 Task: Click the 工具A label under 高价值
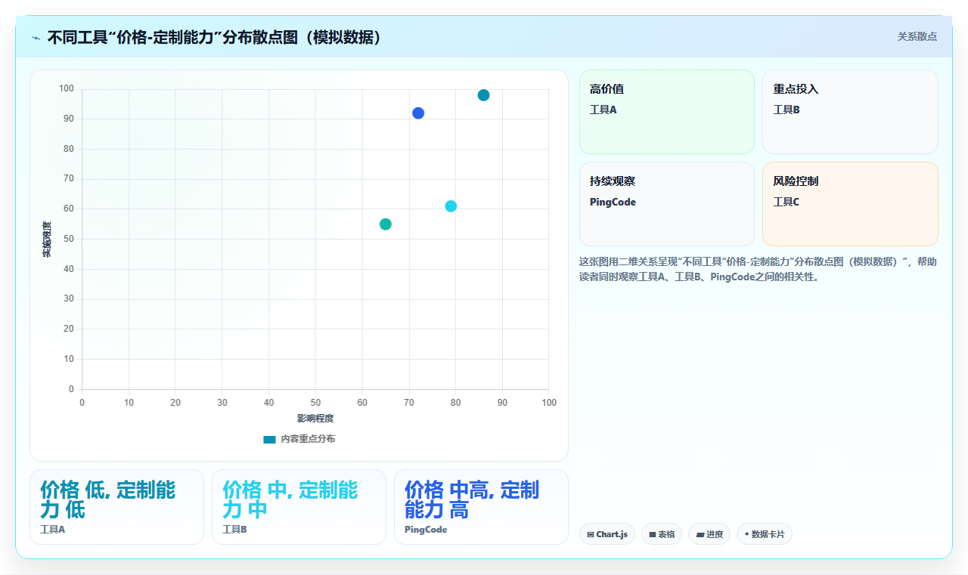tap(603, 110)
